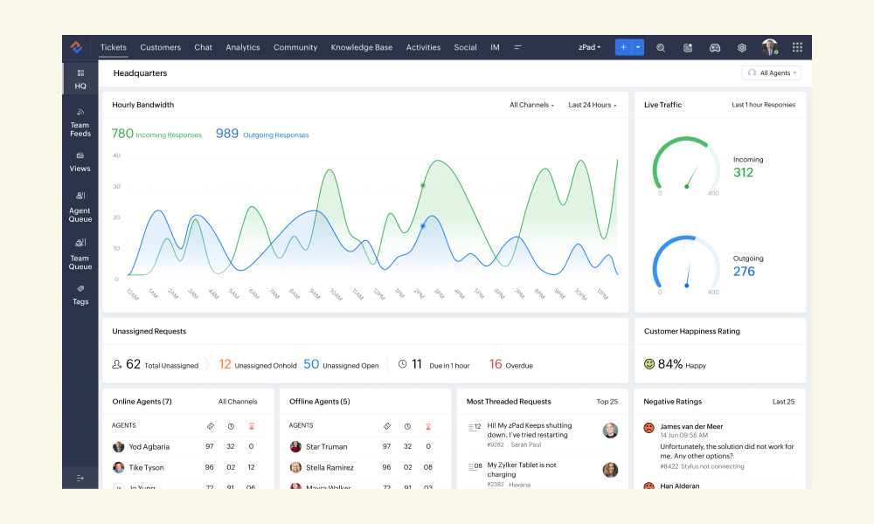The image size is (874, 524).
Task: Open the dropdown arrow beside plus button
Action: pos(638,47)
